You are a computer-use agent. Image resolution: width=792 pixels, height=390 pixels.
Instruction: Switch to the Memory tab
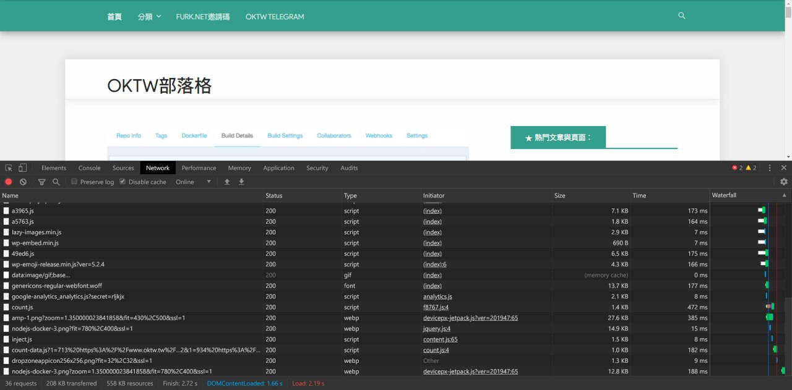click(x=239, y=168)
